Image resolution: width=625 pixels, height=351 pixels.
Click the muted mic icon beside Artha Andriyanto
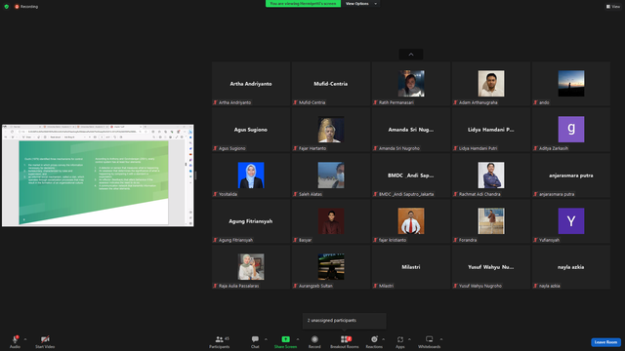215,102
